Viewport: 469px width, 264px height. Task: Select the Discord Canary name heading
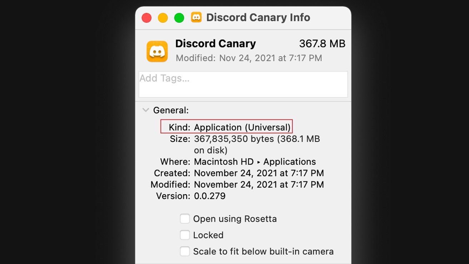[x=216, y=44]
